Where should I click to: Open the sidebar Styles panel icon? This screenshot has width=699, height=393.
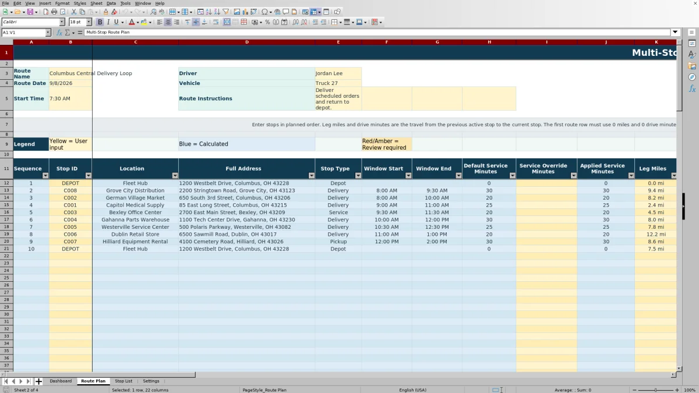coord(692,55)
